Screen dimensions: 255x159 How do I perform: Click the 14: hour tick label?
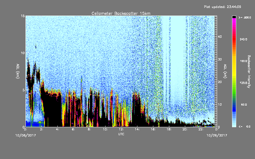pyautogui.click(x=137, y=129)
